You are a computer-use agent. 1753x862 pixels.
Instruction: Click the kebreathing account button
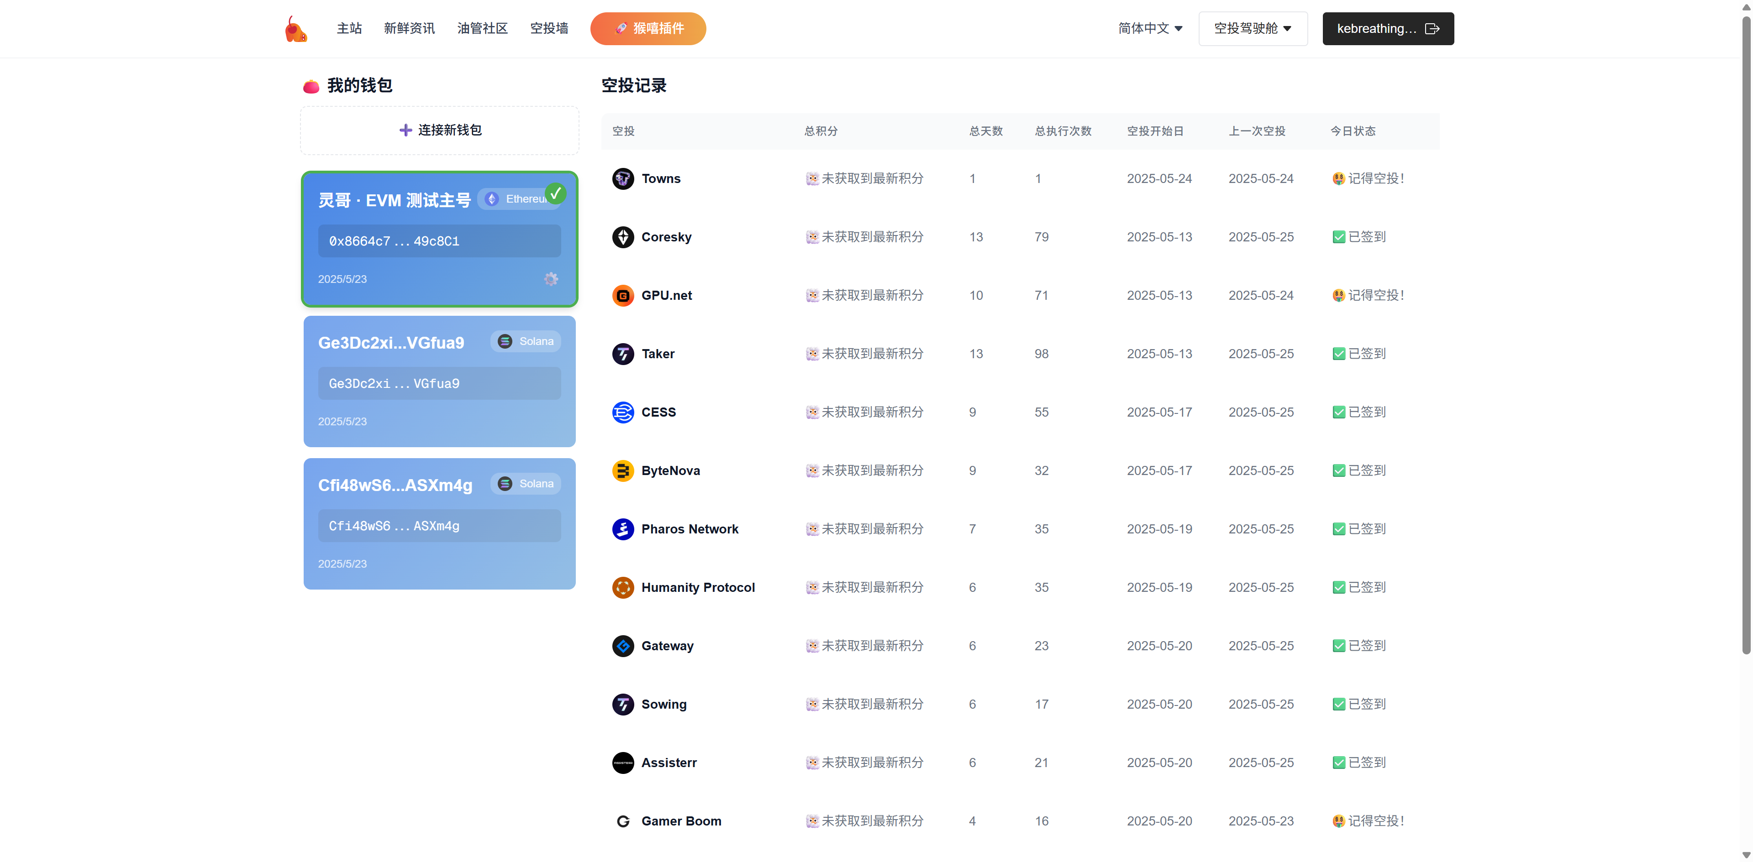(x=1388, y=29)
